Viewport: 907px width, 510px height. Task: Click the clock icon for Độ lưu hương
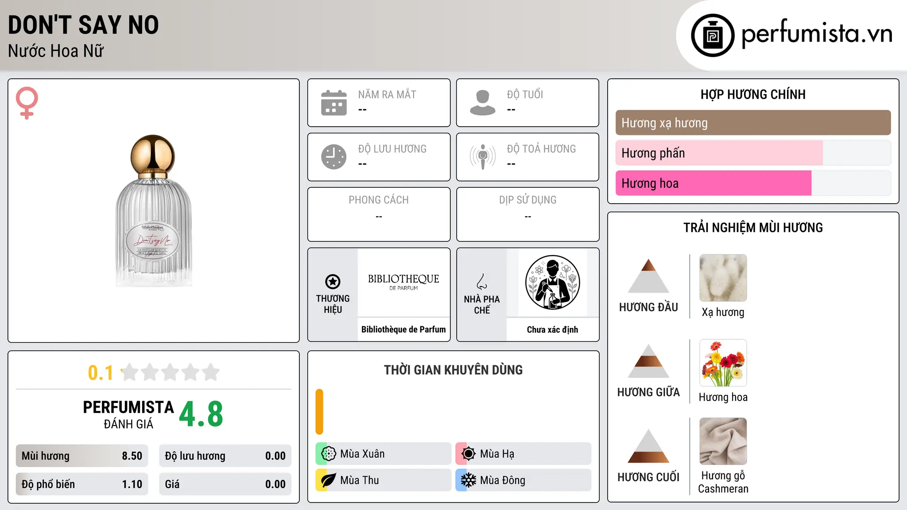(x=334, y=157)
